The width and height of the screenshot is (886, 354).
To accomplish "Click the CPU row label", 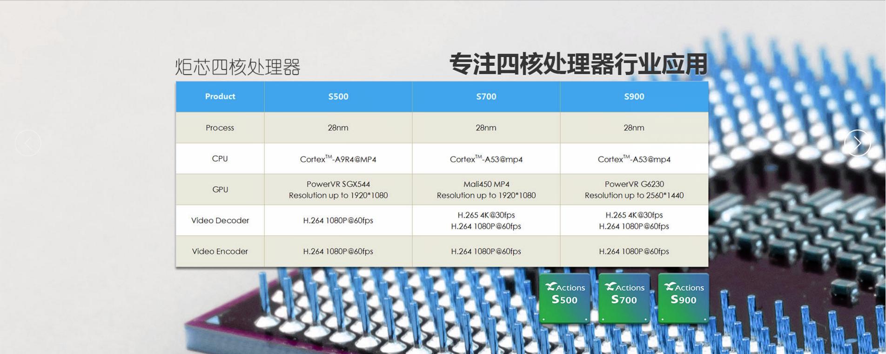I will (x=220, y=159).
